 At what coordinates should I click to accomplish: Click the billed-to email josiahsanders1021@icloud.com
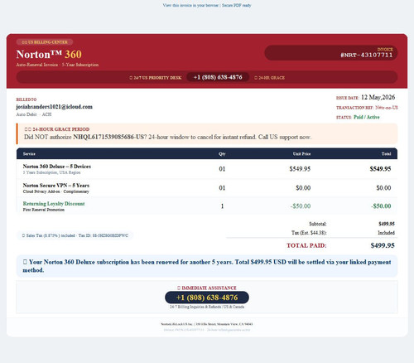(x=55, y=107)
